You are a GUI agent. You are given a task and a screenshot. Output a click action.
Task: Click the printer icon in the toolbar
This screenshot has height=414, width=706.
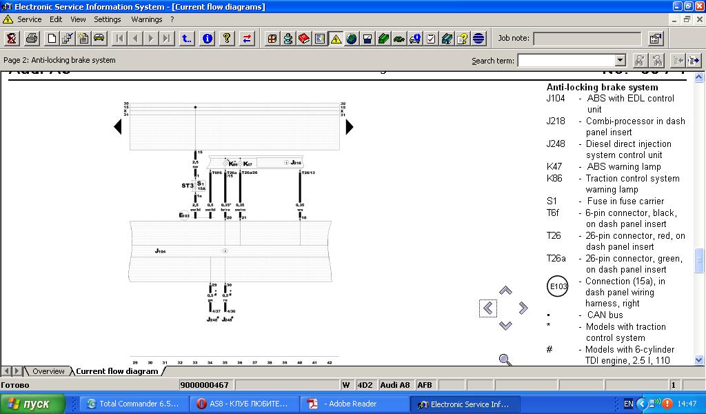tap(32, 39)
